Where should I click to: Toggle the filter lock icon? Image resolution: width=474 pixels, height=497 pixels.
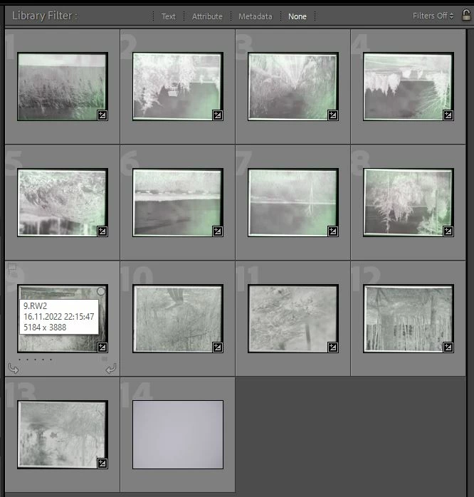point(466,15)
